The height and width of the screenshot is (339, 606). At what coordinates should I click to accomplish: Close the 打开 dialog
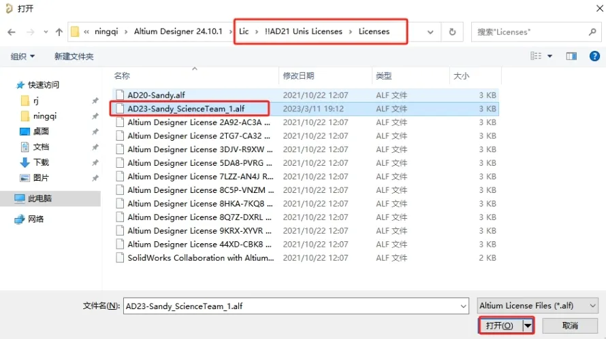coord(599,8)
